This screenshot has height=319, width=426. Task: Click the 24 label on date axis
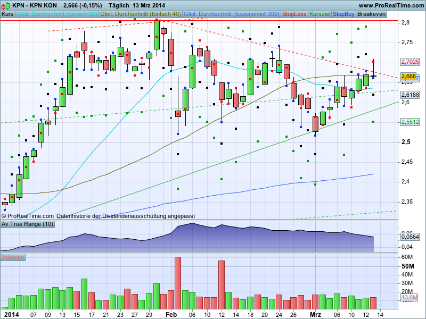click(279, 315)
